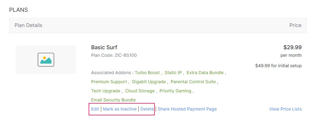The width and height of the screenshot is (310, 118).
Task: Click Share Hosted Payment Page
Action: pos(187,109)
